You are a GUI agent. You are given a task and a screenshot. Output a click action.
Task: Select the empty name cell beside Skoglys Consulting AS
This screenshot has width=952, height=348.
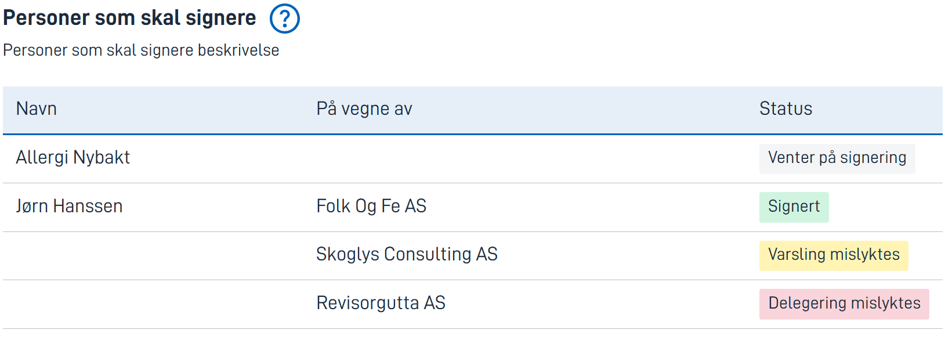tap(153, 256)
